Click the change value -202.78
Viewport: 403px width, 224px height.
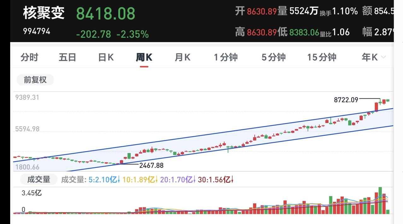tap(94, 34)
